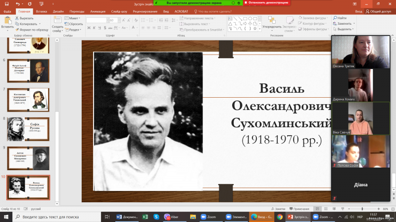Switch to the Слайд-шоу tab
Image resolution: width=396 pixels, height=222 pixels.
pos(119,11)
